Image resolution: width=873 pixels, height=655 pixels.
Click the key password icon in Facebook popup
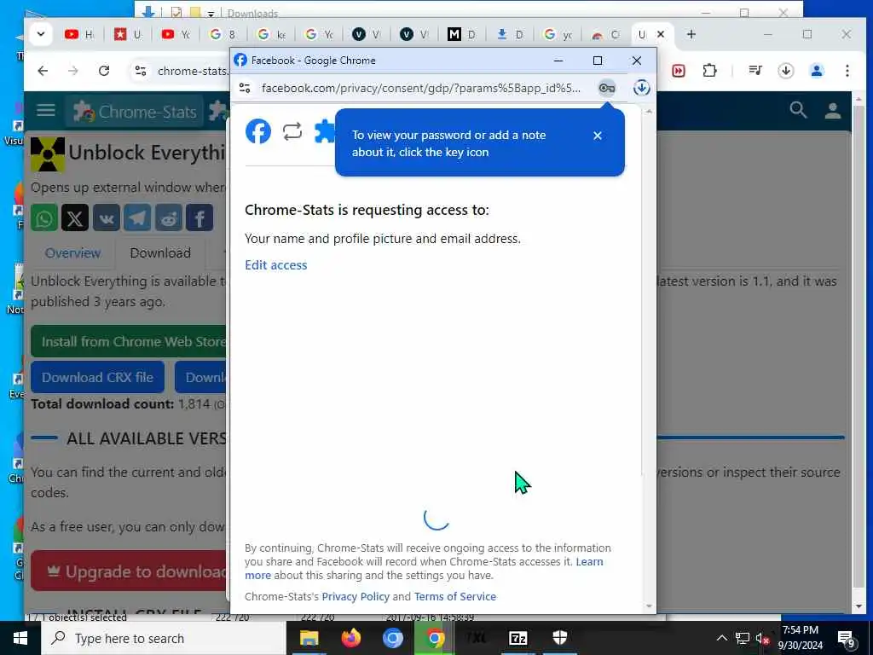pos(606,88)
